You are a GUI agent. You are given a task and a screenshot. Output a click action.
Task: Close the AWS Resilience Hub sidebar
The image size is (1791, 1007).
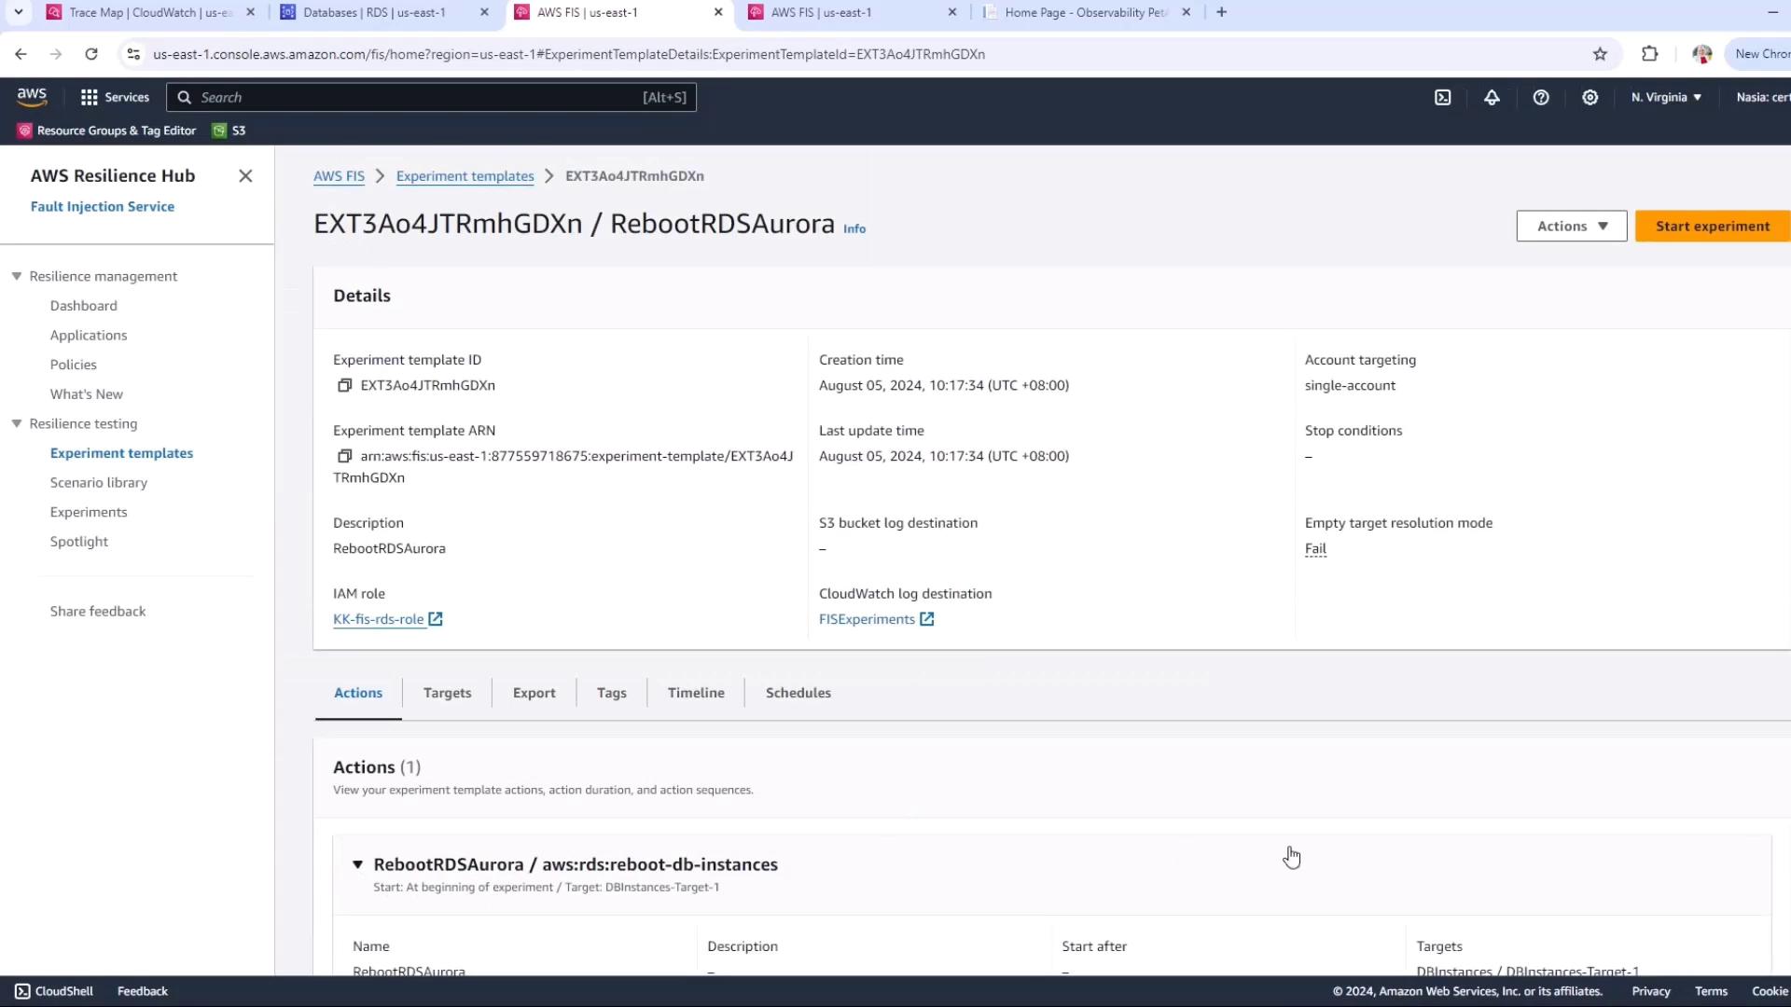pyautogui.click(x=245, y=175)
